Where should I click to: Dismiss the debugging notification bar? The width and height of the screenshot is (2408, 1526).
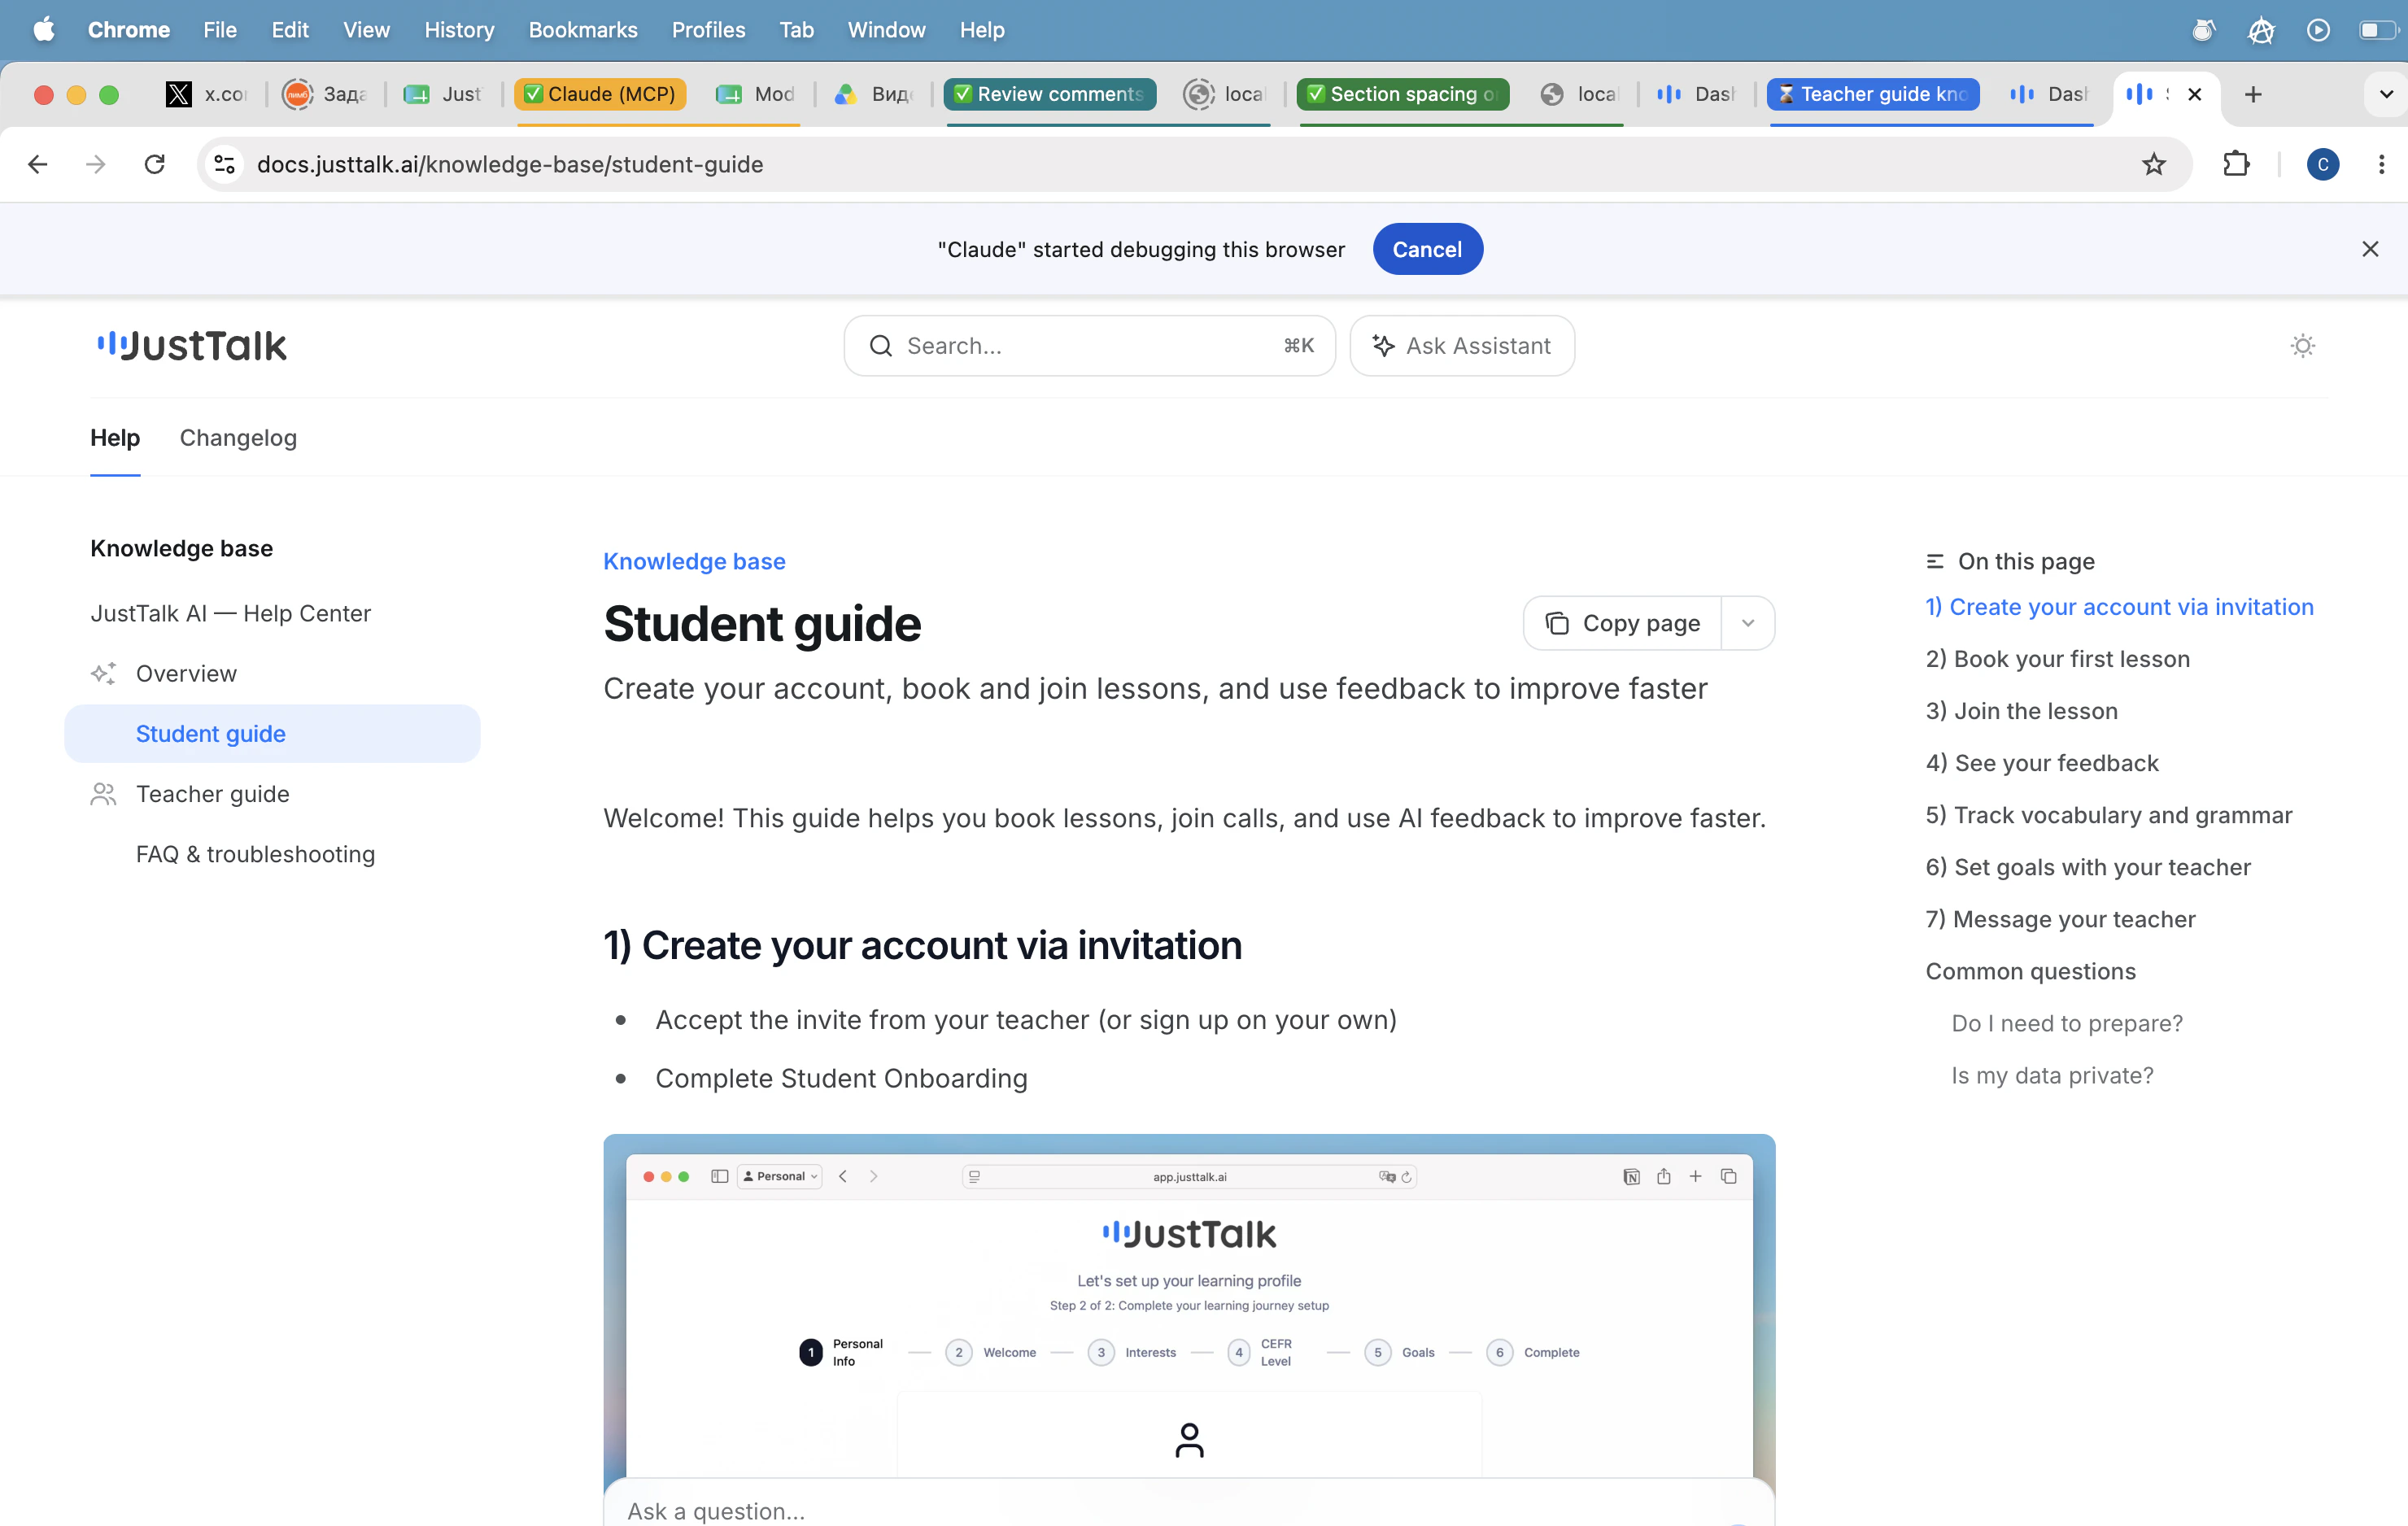2369,249
